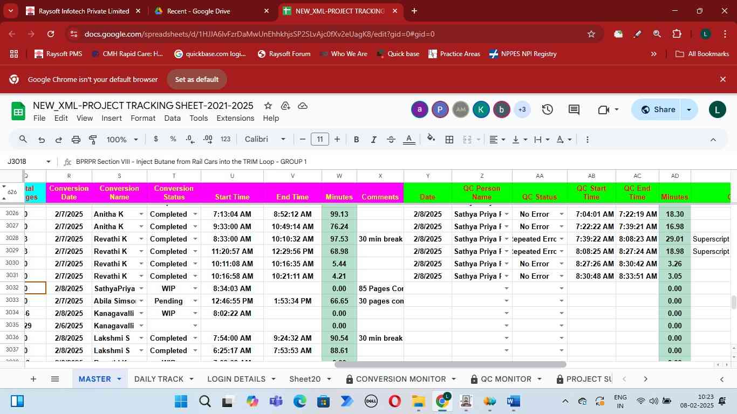Open the fill color picker

tap(431, 139)
